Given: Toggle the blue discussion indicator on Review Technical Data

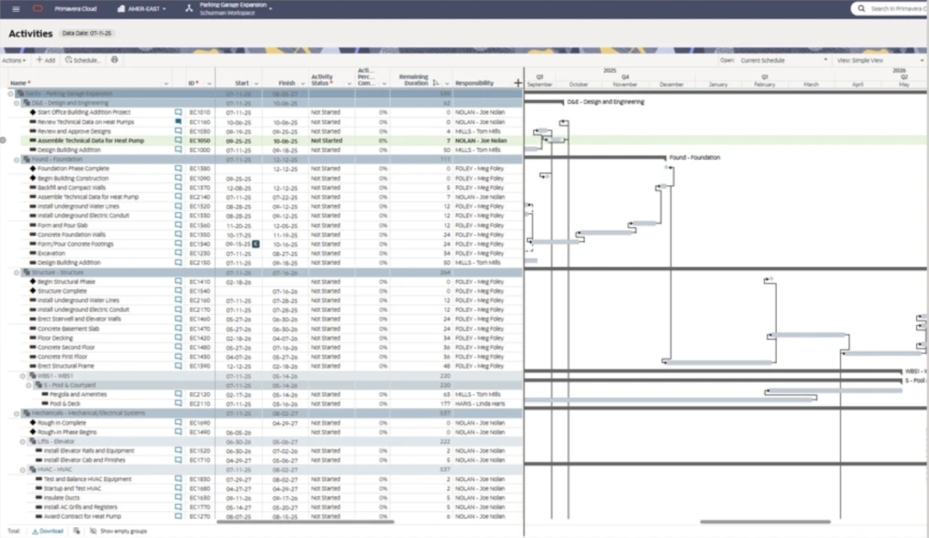Looking at the screenshot, I should [178, 122].
